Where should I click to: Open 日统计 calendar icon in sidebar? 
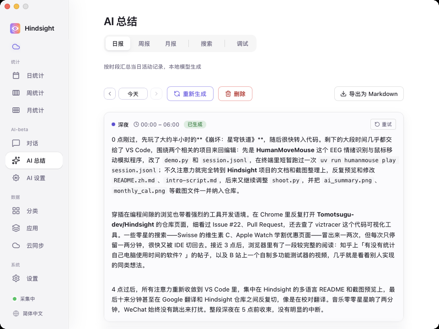16,75
